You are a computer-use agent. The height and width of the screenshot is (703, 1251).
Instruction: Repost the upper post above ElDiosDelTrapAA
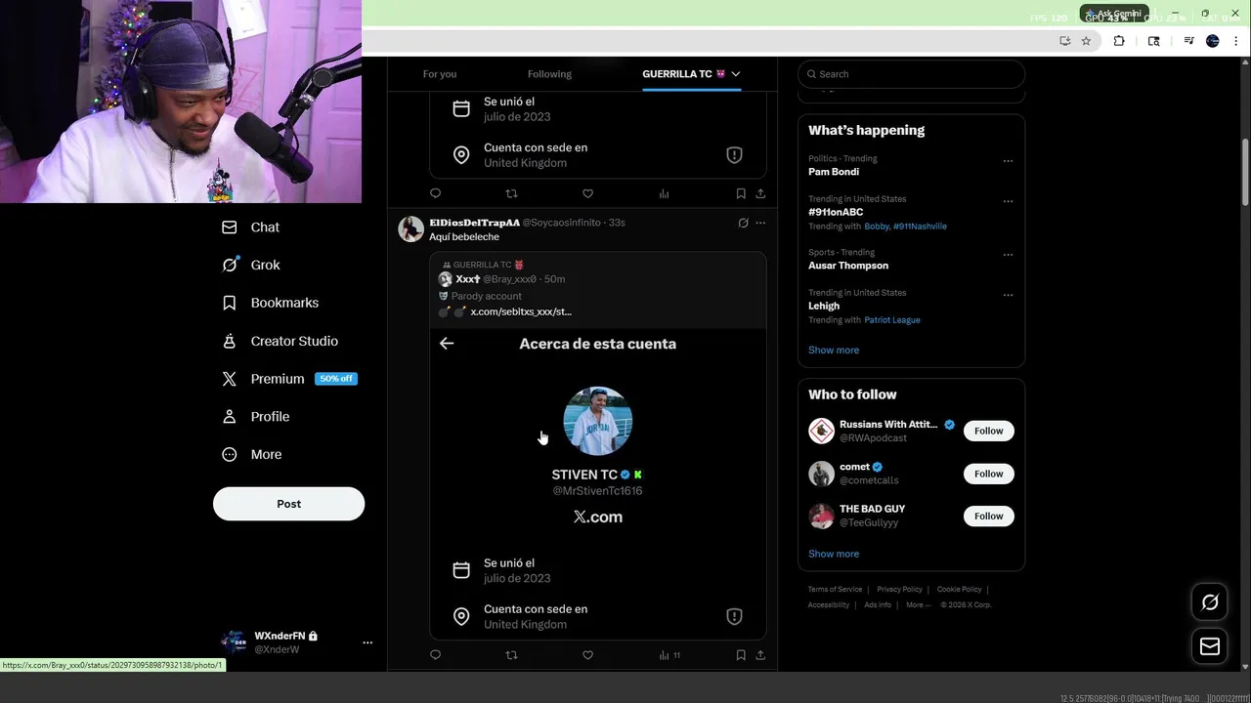pyautogui.click(x=511, y=193)
